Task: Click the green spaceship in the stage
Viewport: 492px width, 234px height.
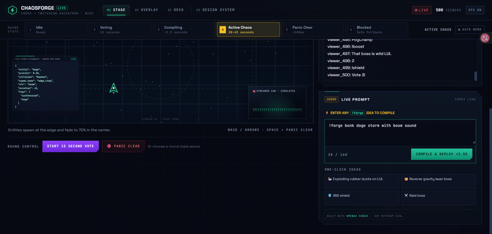Action: 114,88
